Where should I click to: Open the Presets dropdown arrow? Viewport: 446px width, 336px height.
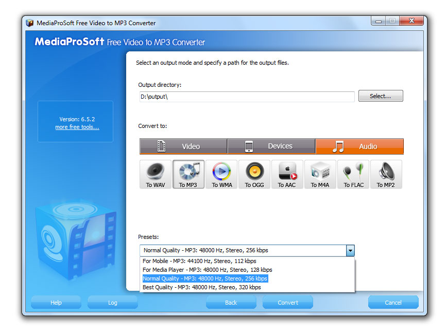(350, 251)
